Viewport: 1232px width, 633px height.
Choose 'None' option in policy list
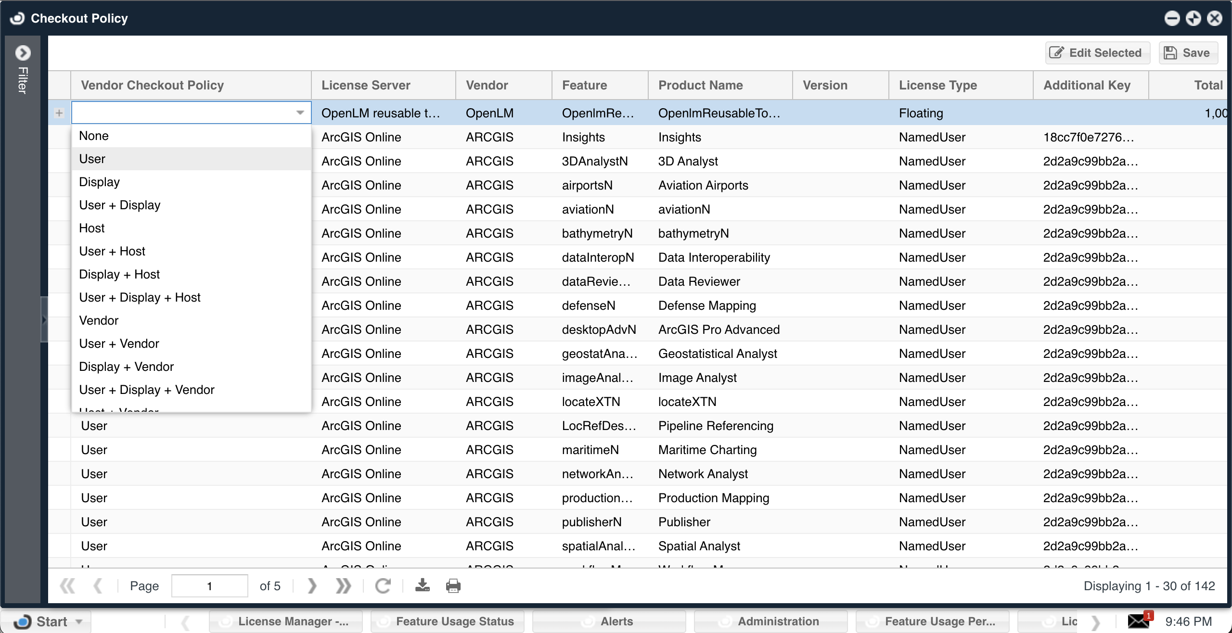(94, 136)
